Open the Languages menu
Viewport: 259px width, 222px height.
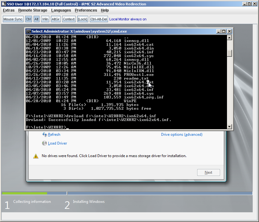[61, 10]
